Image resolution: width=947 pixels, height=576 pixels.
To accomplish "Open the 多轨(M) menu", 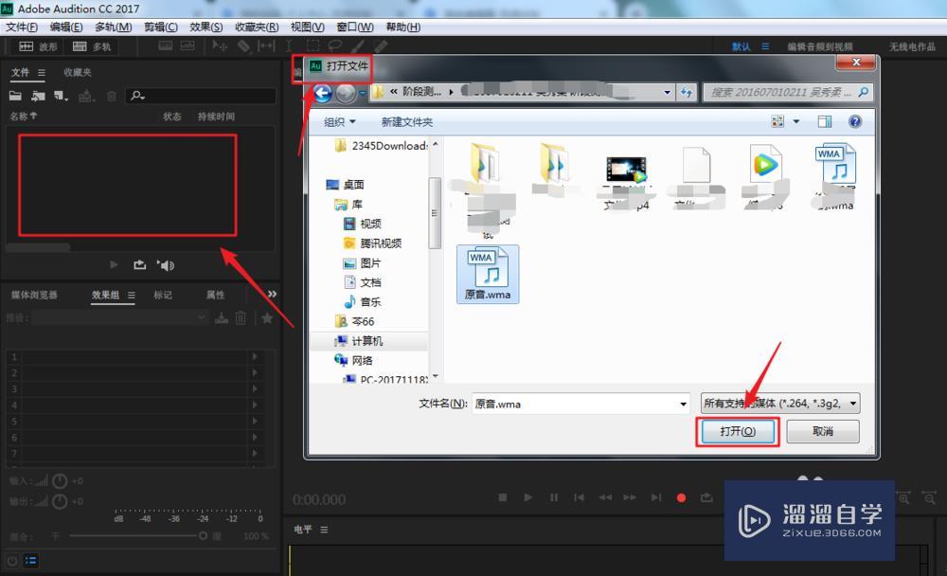I will [113, 27].
